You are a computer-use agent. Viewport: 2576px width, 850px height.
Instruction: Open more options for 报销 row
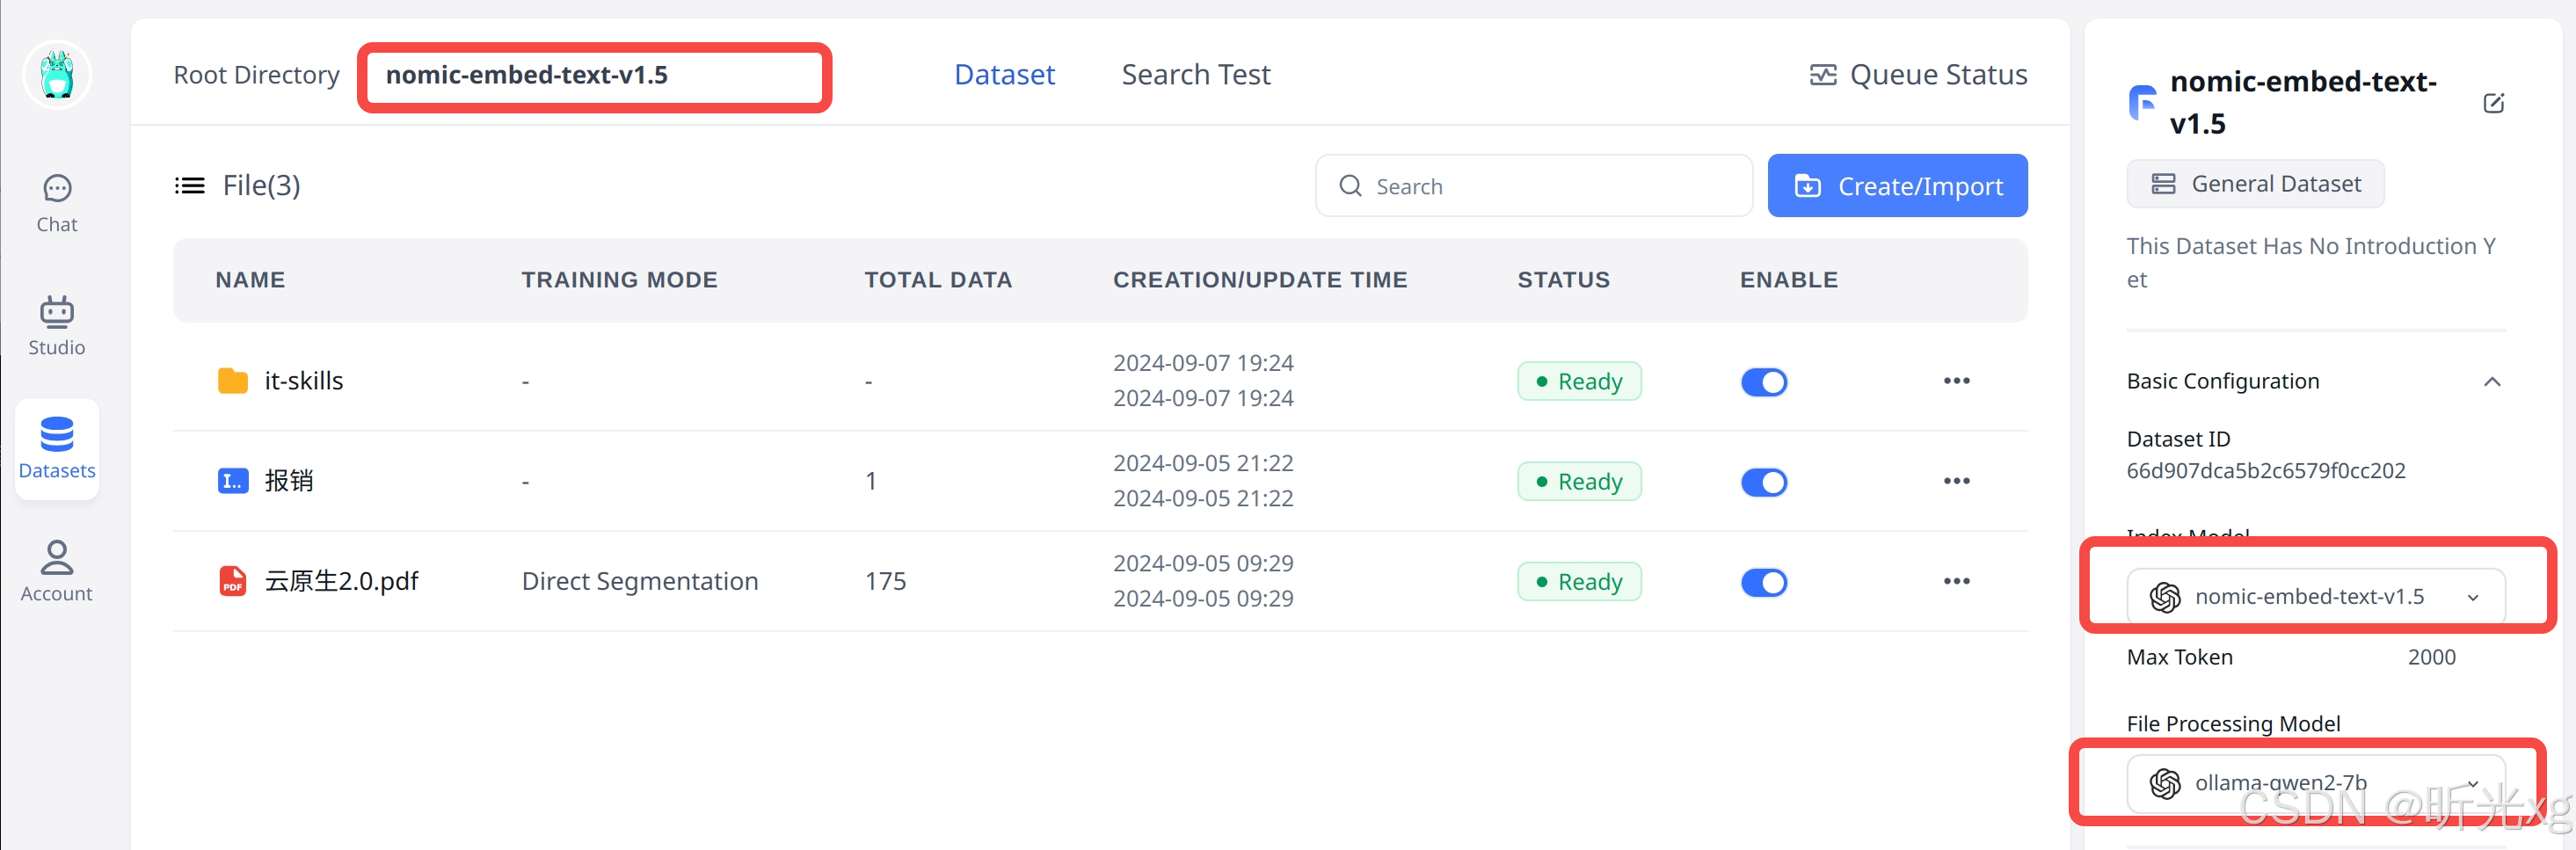tap(1956, 481)
